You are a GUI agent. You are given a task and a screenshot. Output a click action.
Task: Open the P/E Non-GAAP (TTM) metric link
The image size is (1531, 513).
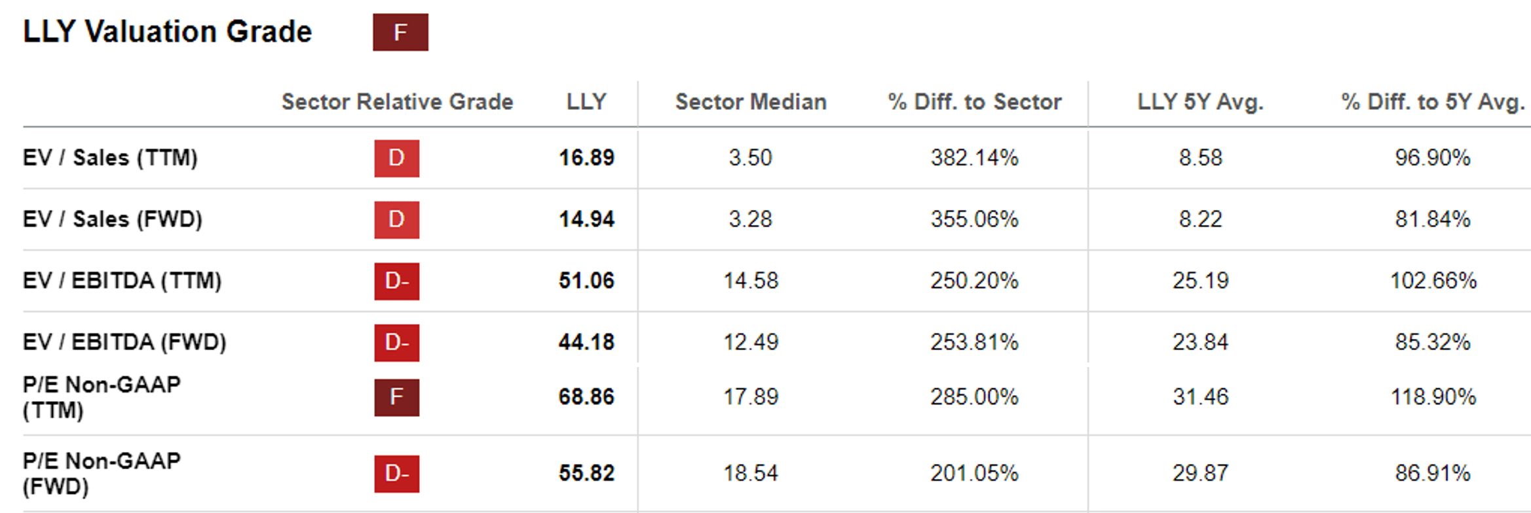click(102, 397)
